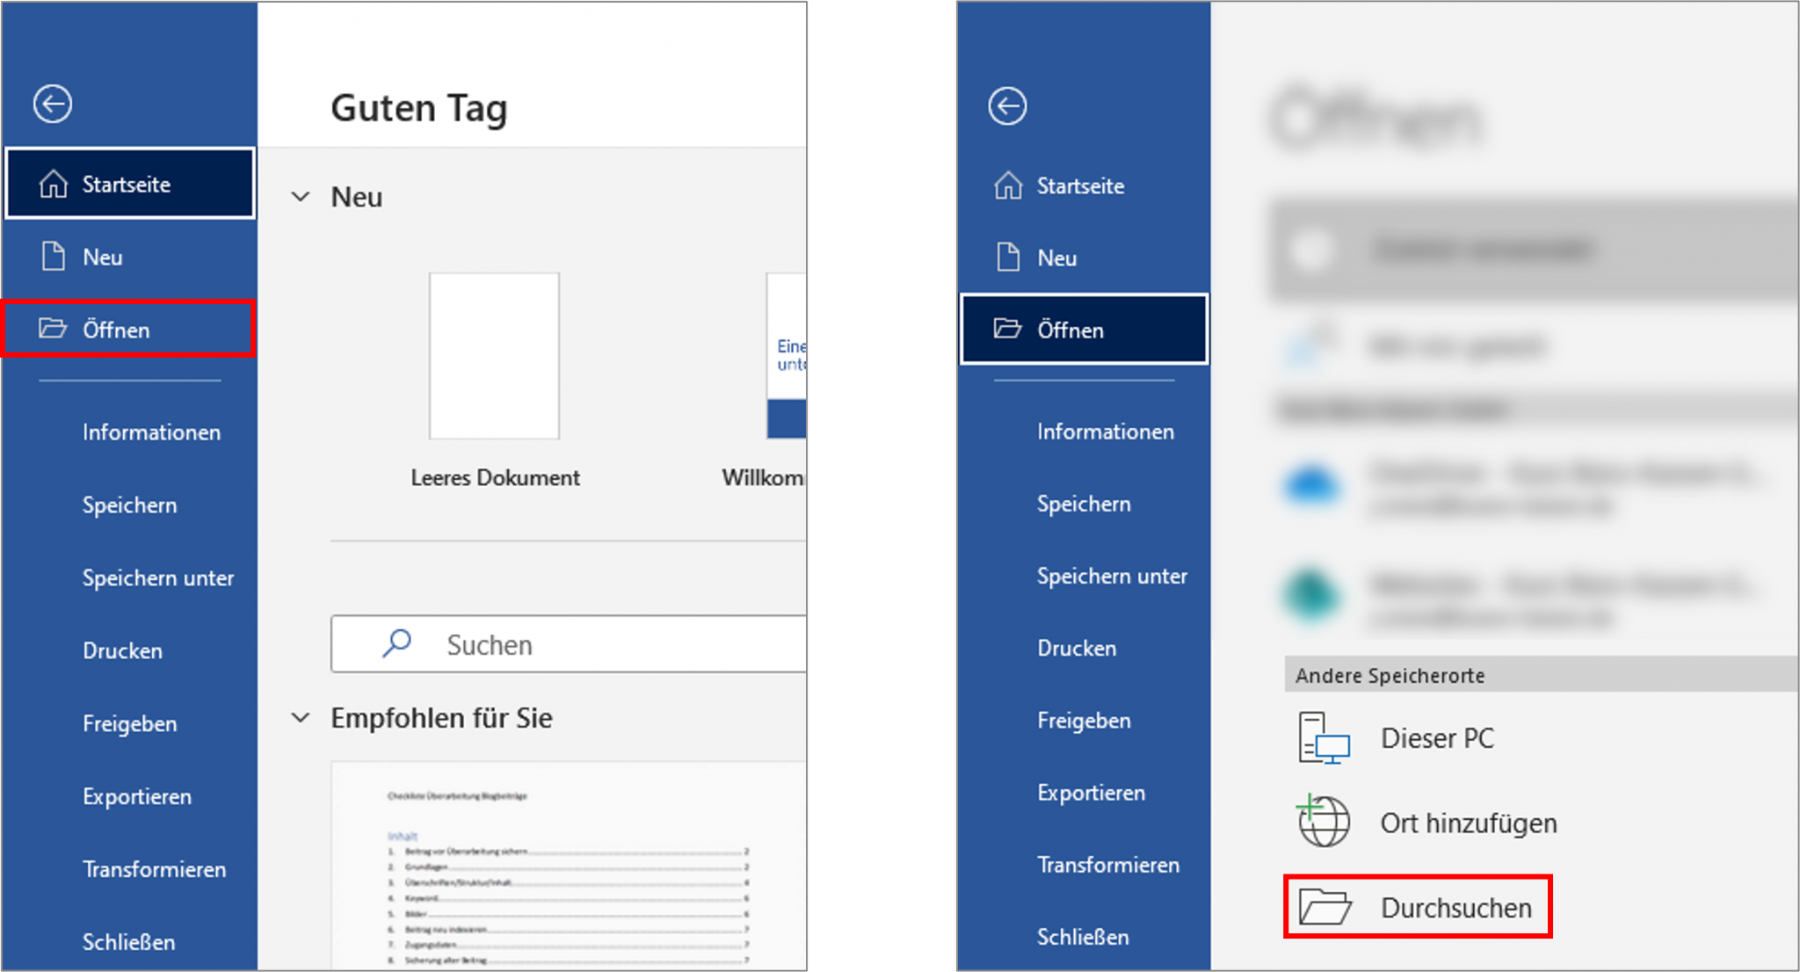
Task: Select the Leeres Dokument template thumbnail
Action: (x=493, y=355)
